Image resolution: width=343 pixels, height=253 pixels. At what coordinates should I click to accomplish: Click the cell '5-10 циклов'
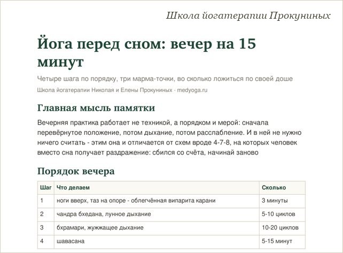pyautogui.click(x=282, y=214)
